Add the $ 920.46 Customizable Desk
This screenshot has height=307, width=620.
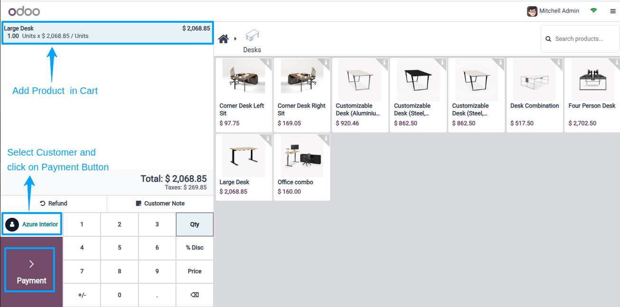point(360,95)
